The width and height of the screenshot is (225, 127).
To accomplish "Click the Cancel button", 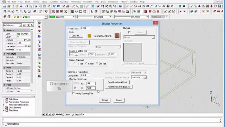I will (x=119, y=100).
